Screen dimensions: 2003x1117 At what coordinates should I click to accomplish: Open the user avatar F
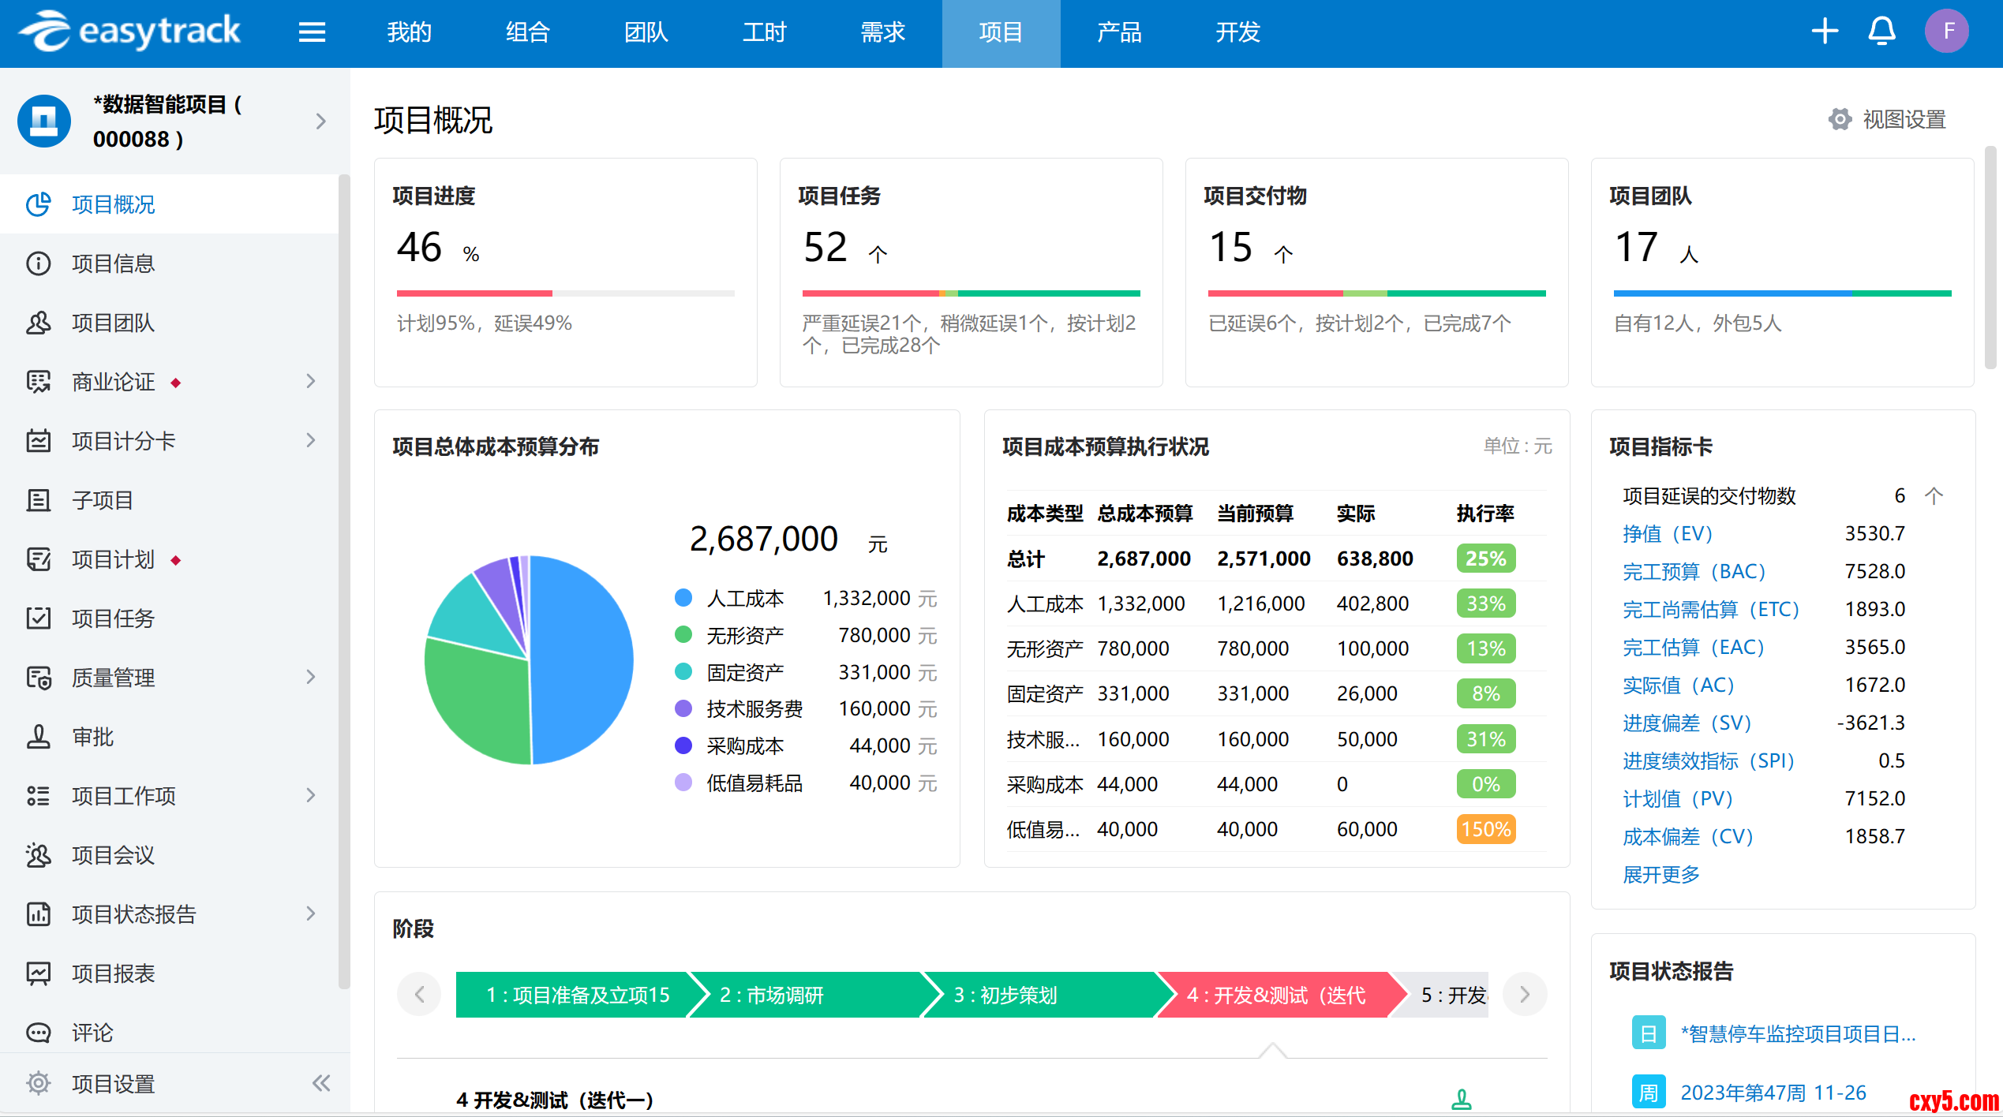[1947, 32]
